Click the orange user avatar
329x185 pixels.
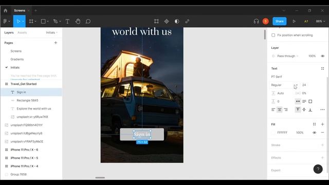click(x=266, y=21)
